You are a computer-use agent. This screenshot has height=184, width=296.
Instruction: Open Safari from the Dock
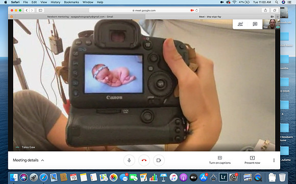(43, 177)
